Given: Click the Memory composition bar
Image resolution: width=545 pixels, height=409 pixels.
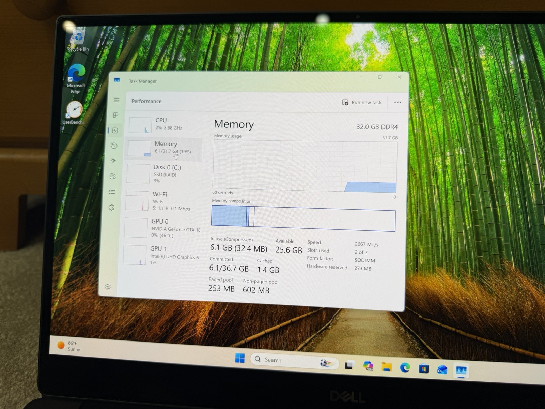Looking at the screenshot, I should click(303, 219).
